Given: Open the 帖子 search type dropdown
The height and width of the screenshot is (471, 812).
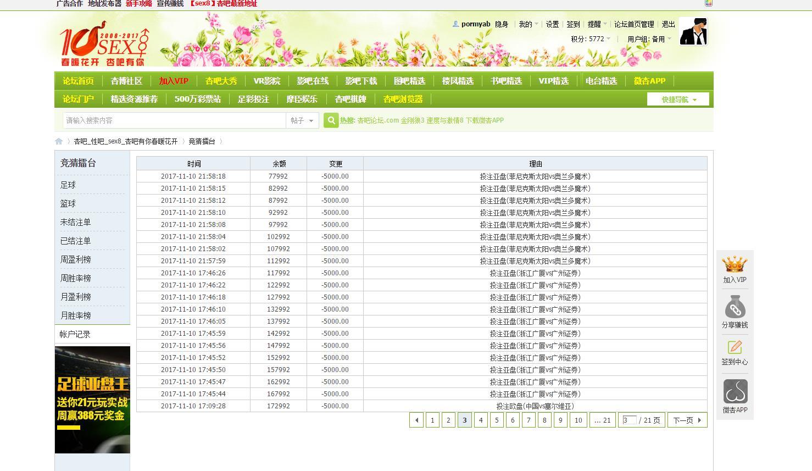Looking at the screenshot, I should [302, 120].
